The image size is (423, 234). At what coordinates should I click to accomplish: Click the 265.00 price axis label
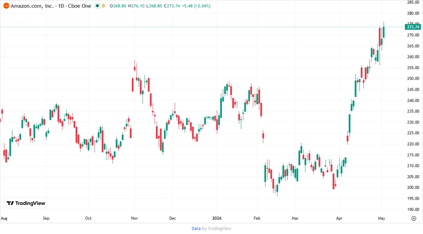point(413,46)
